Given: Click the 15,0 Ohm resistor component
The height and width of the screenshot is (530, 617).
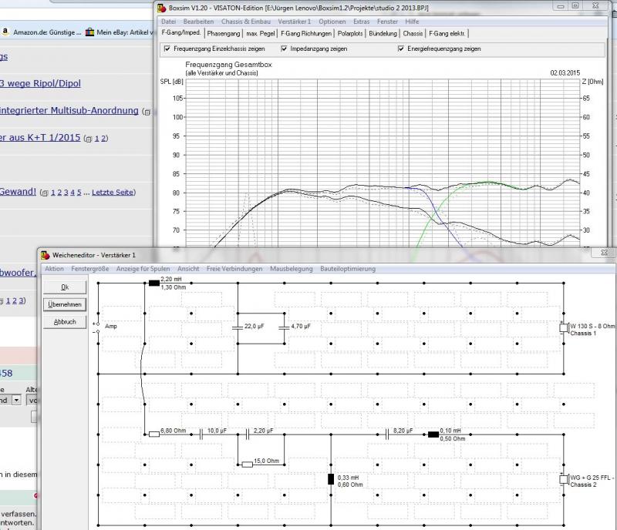Looking at the screenshot, I should coord(247,465).
